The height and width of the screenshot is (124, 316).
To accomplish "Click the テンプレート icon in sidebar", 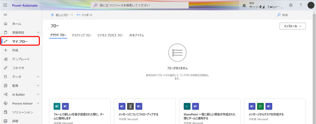I will (6, 59).
